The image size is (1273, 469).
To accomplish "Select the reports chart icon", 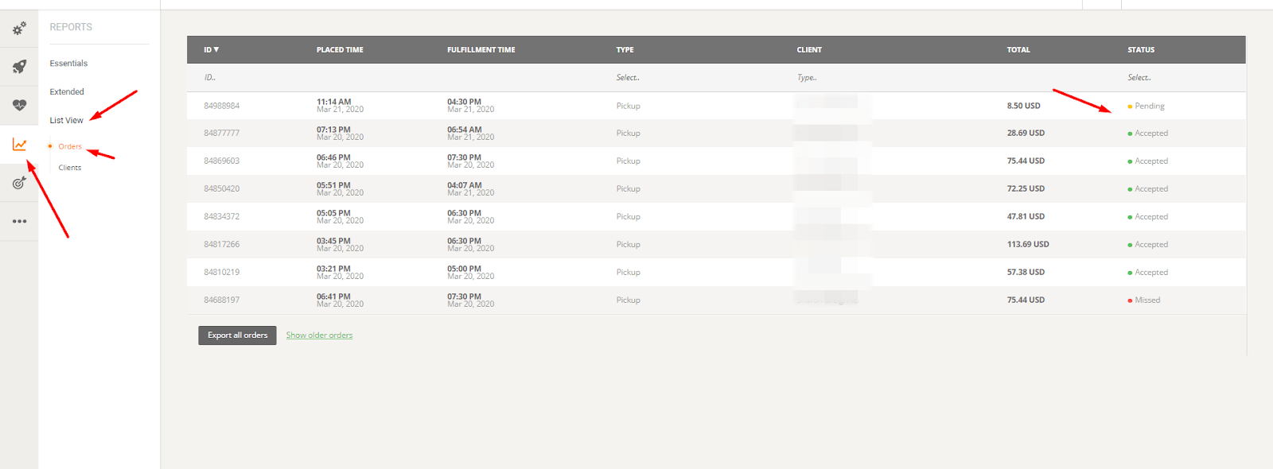I will (x=19, y=145).
